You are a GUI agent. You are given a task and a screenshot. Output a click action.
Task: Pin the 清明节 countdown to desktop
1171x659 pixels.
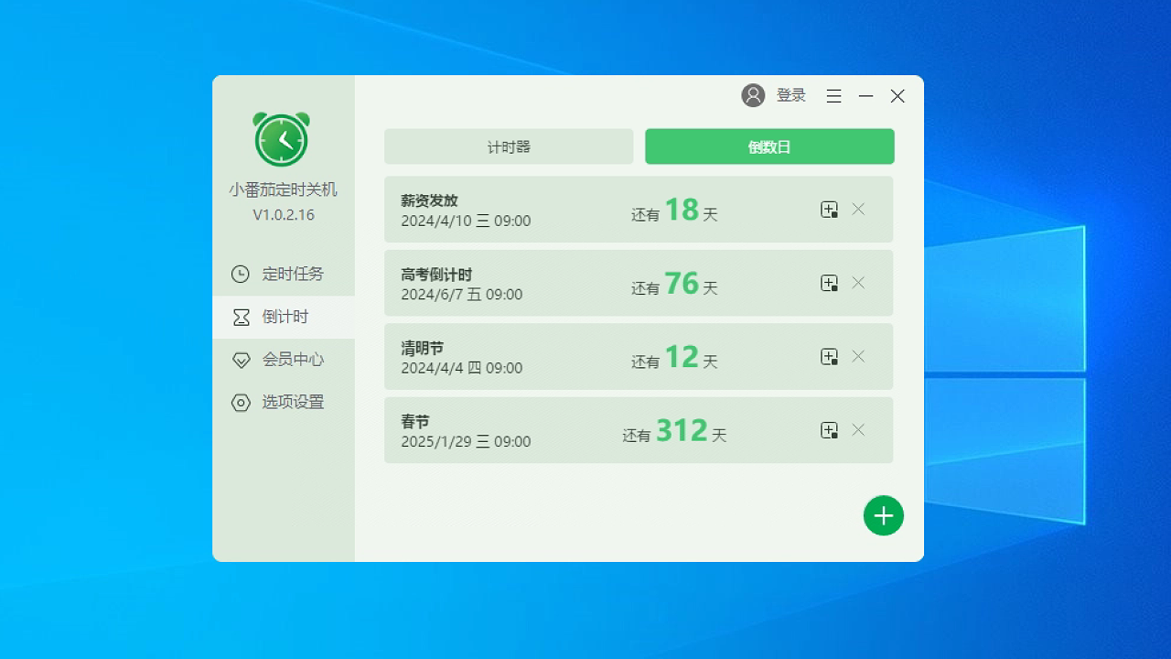coord(830,356)
